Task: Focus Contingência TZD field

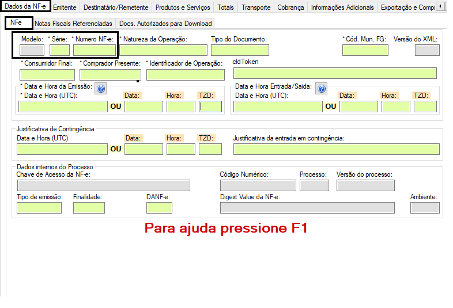Action: click(x=210, y=149)
